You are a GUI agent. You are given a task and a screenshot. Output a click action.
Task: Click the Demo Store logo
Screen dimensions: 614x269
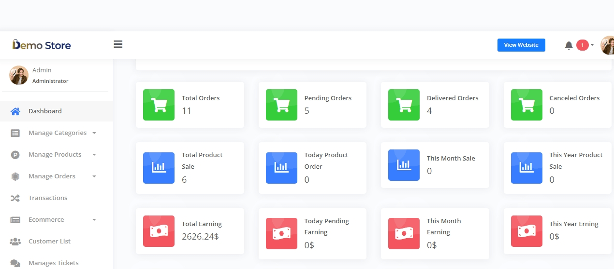click(42, 45)
